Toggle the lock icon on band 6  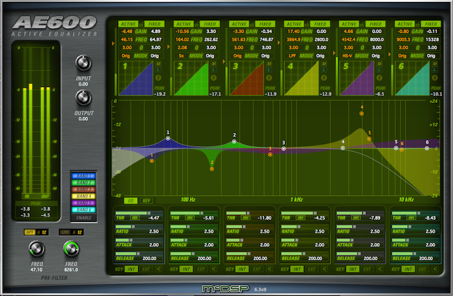(x=418, y=24)
